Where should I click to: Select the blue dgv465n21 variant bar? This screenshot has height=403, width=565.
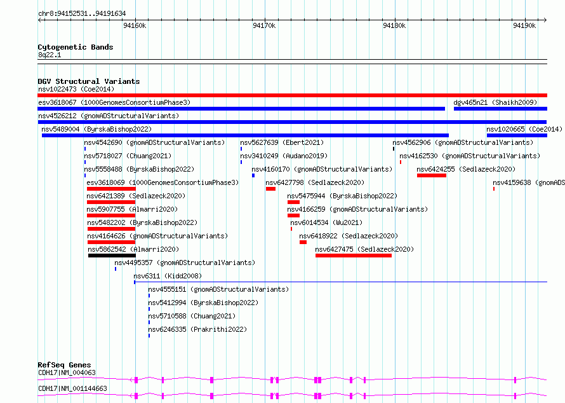(x=500, y=109)
